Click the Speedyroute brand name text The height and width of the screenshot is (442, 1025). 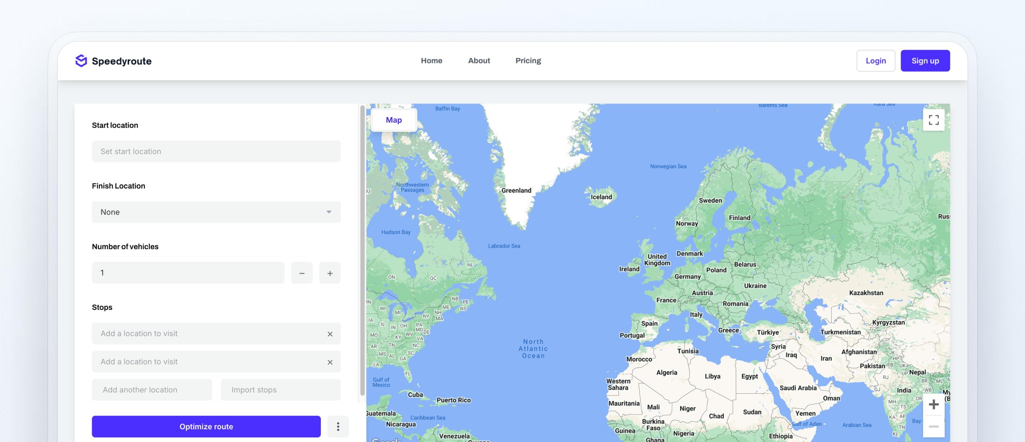[x=121, y=61]
